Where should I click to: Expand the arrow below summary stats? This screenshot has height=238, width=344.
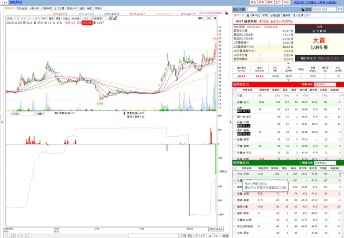point(288,63)
